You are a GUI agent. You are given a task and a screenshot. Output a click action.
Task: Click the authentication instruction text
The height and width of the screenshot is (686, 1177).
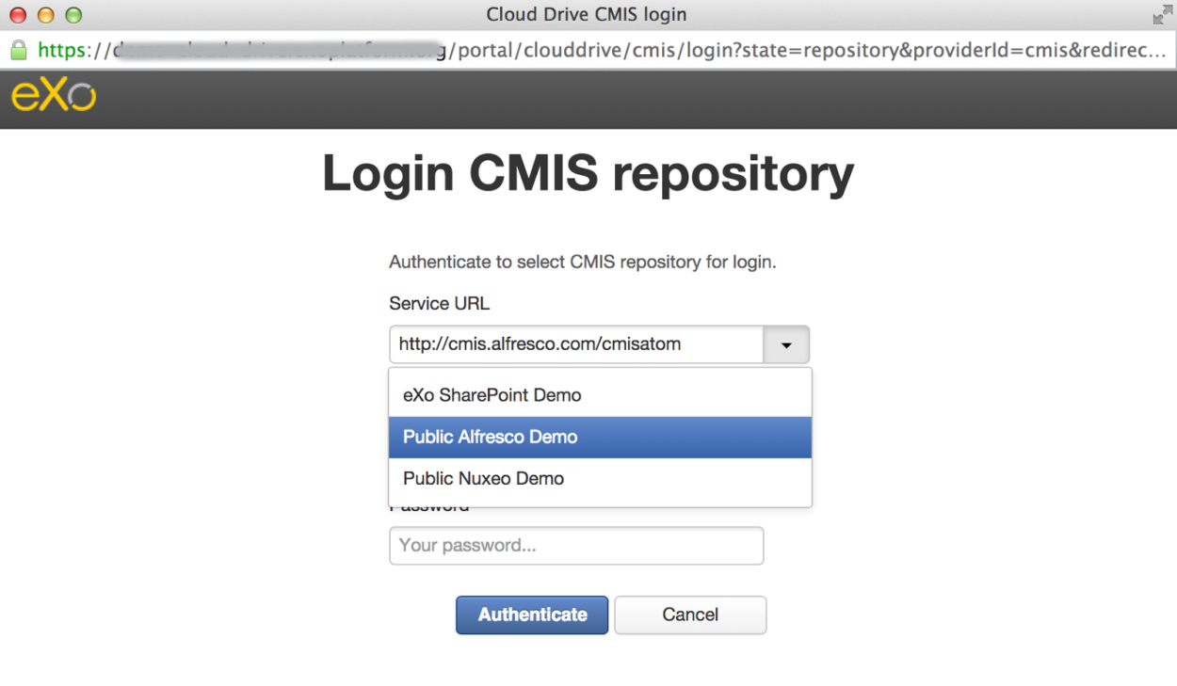coord(585,262)
